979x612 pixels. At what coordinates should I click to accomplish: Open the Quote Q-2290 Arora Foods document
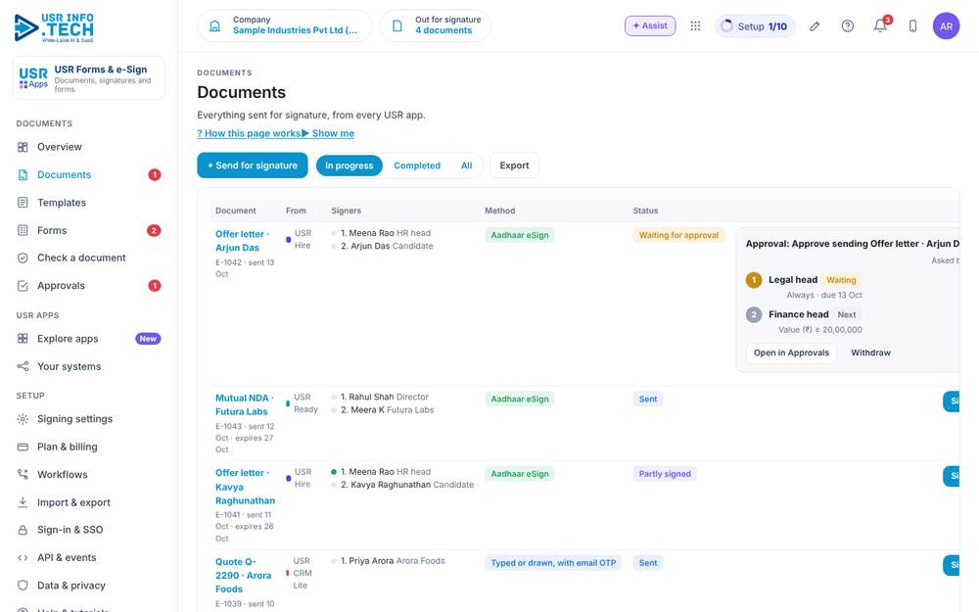pos(244,575)
